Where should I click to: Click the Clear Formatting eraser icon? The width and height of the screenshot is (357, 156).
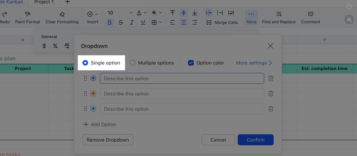pos(62,14)
